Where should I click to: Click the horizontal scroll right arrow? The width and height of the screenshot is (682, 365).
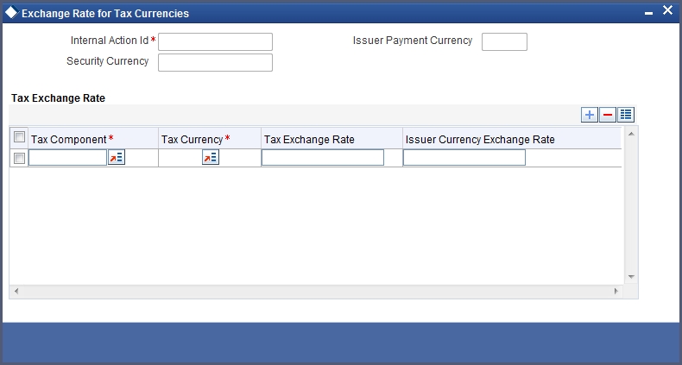click(x=616, y=291)
